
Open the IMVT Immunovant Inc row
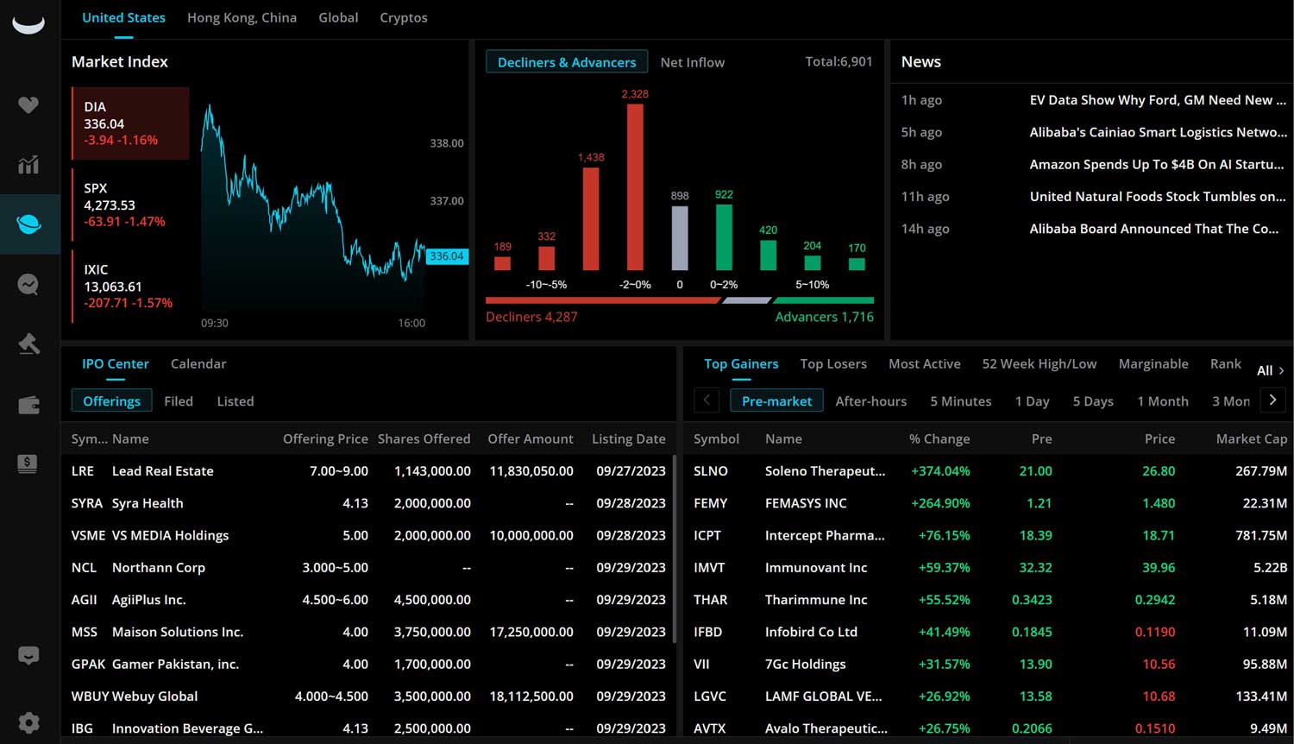pyautogui.click(x=989, y=568)
